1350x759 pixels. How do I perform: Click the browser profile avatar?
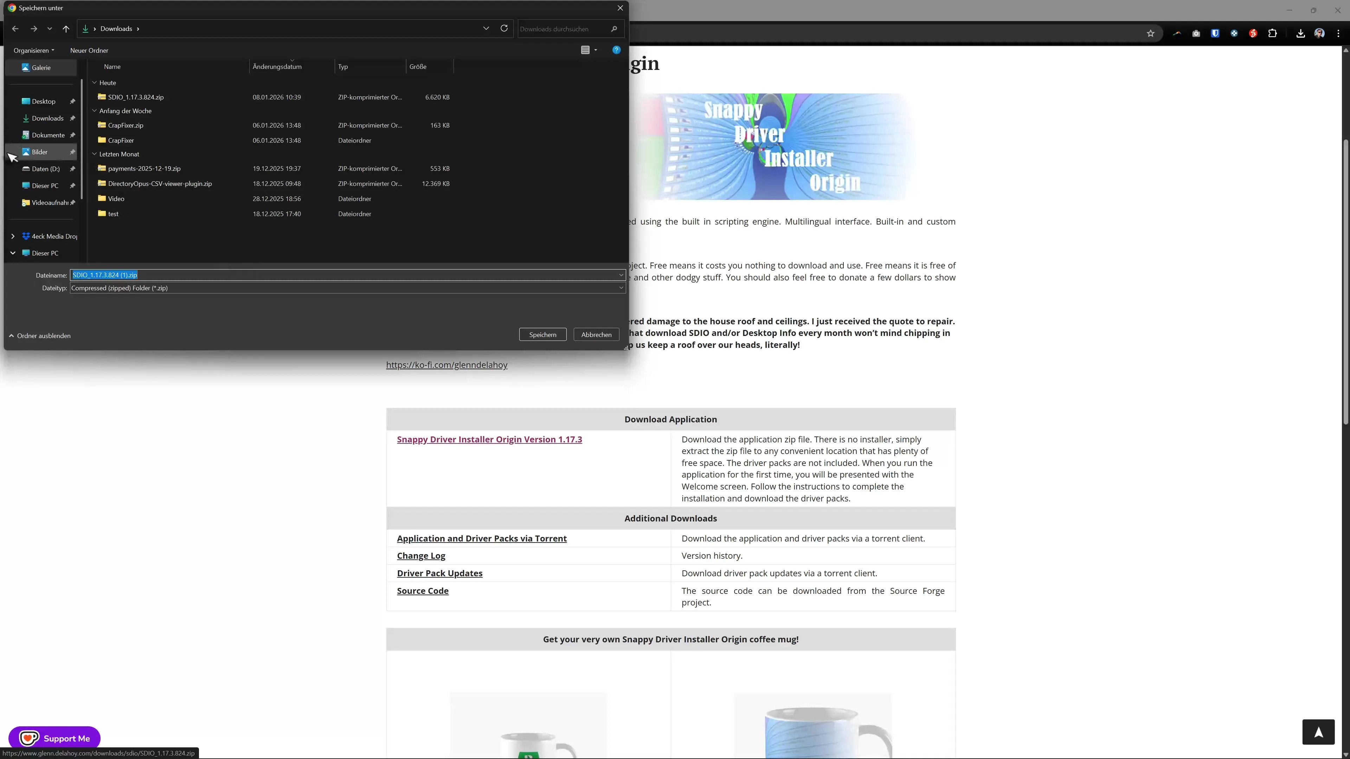pos(1320,33)
